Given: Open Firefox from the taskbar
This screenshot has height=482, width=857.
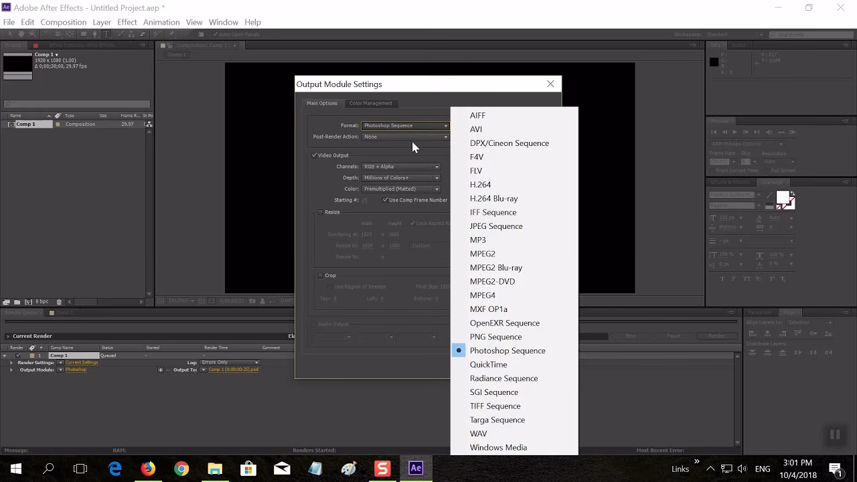Looking at the screenshot, I should point(148,469).
